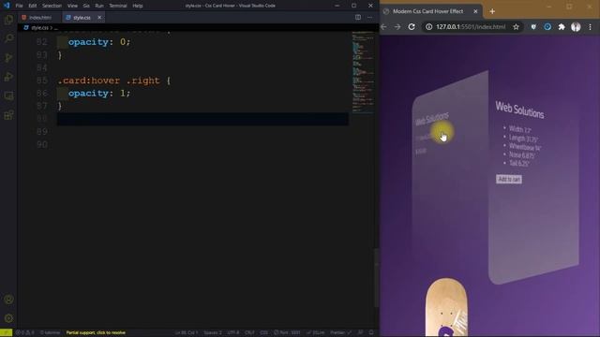Image resolution: width=600 pixels, height=337 pixels.
Task: Click the opacity: 1 declaration on line 86
Action: [x=99, y=94]
